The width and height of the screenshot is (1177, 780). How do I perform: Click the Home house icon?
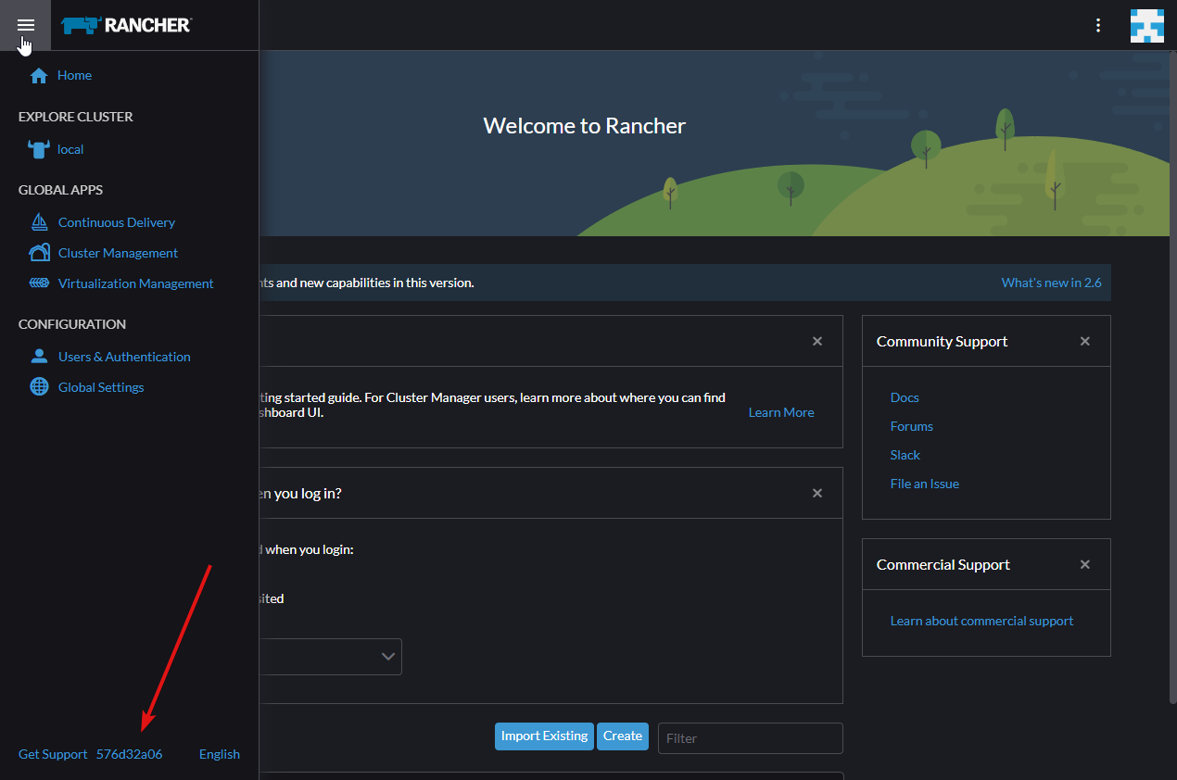point(39,75)
